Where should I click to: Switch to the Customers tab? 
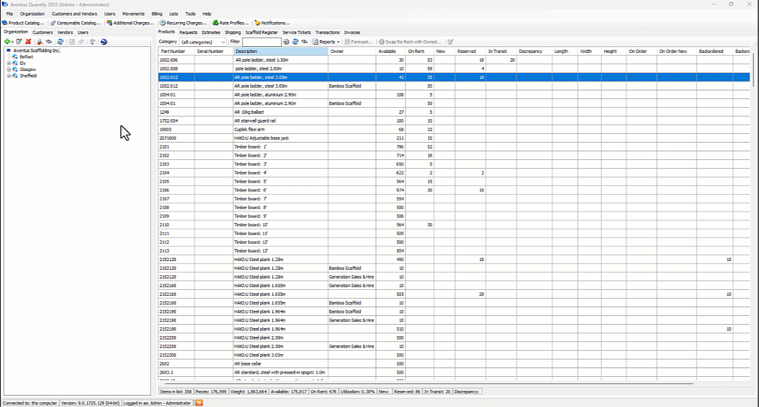pos(43,32)
